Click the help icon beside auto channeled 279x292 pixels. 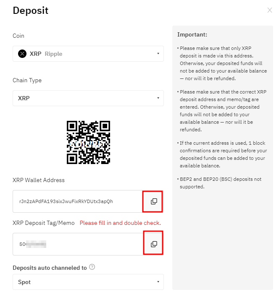pos(92,267)
